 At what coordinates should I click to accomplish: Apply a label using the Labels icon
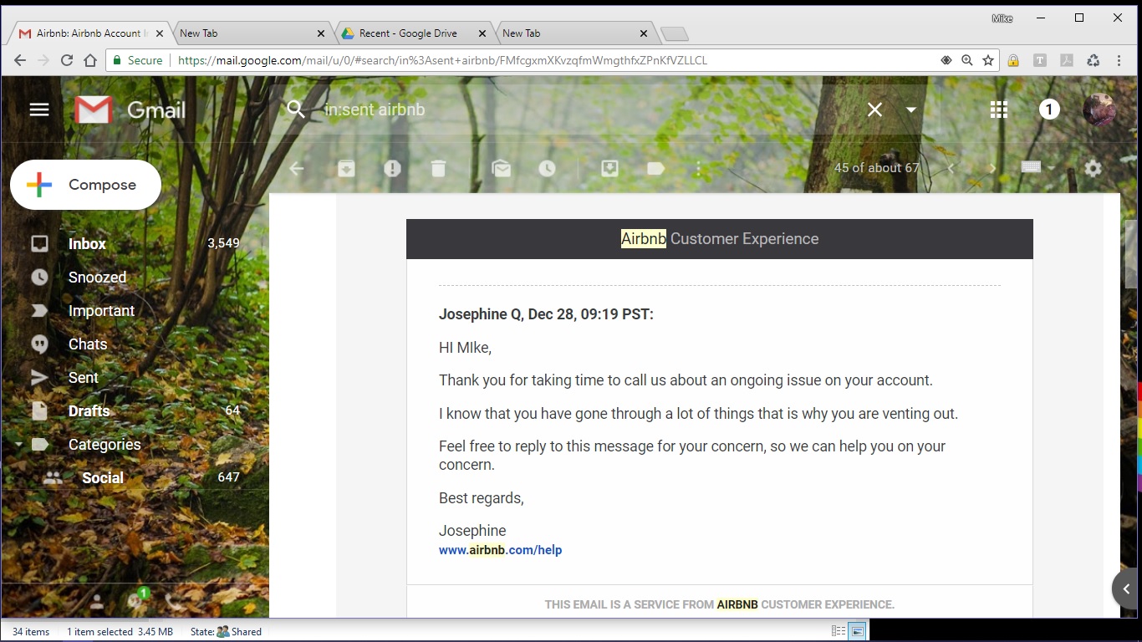pyautogui.click(x=656, y=168)
